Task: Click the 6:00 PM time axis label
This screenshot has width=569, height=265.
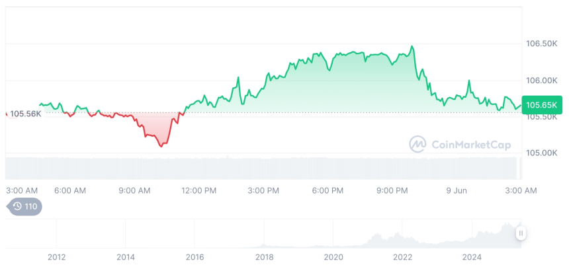Action: coord(328,190)
